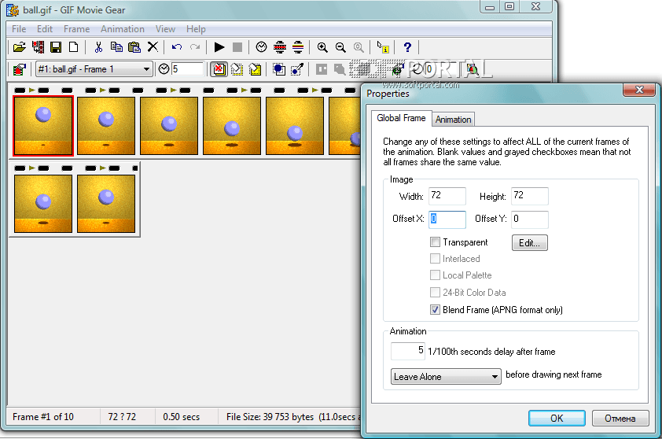The image size is (662, 439).
Task: Open the Frame menu
Action: tap(76, 29)
